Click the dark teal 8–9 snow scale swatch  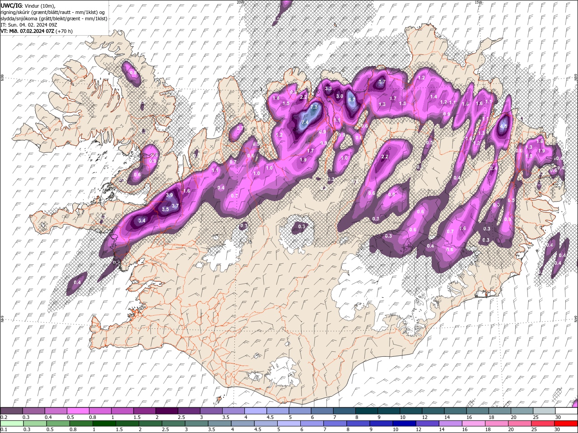367,411
